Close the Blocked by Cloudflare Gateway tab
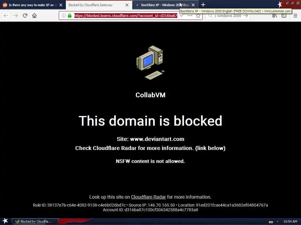Viewport: 301px width, 225px height. [127, 5]
